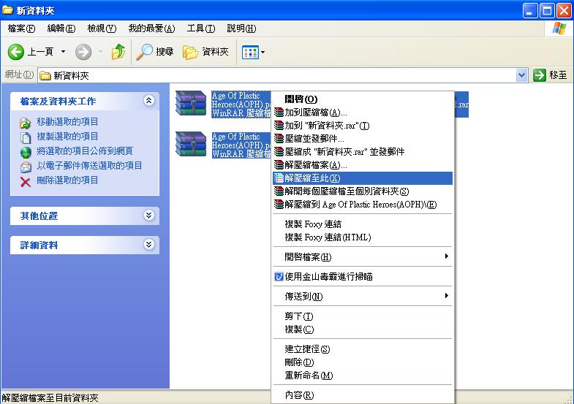Click red X delete selected icon
This screenshot has width=574, height=404.
tap(26, 181)
